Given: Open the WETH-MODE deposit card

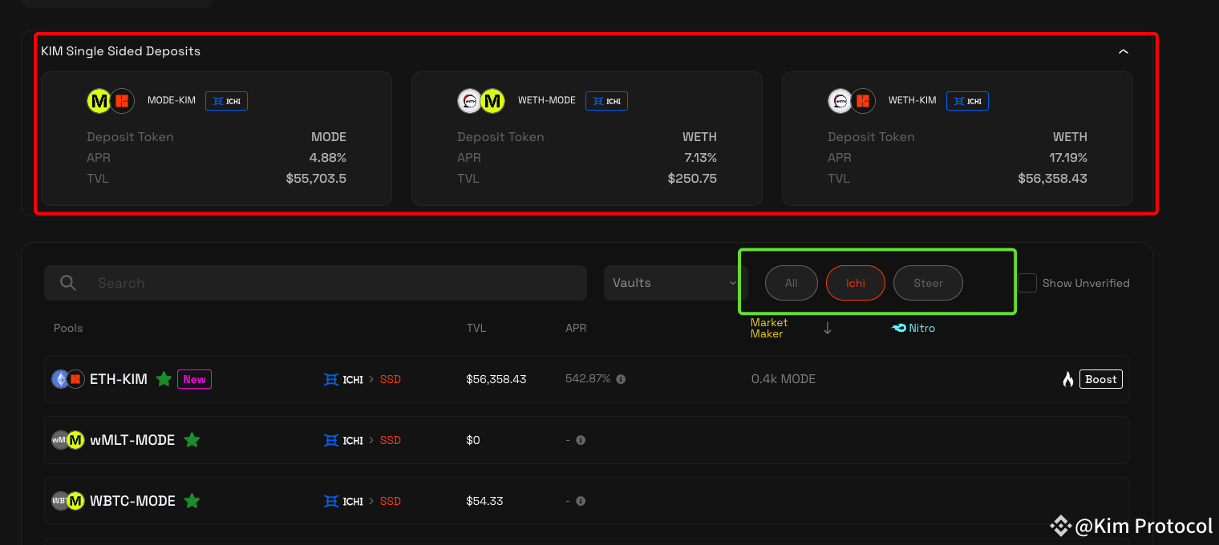Looking at the screenshot, I should [587, 139].
